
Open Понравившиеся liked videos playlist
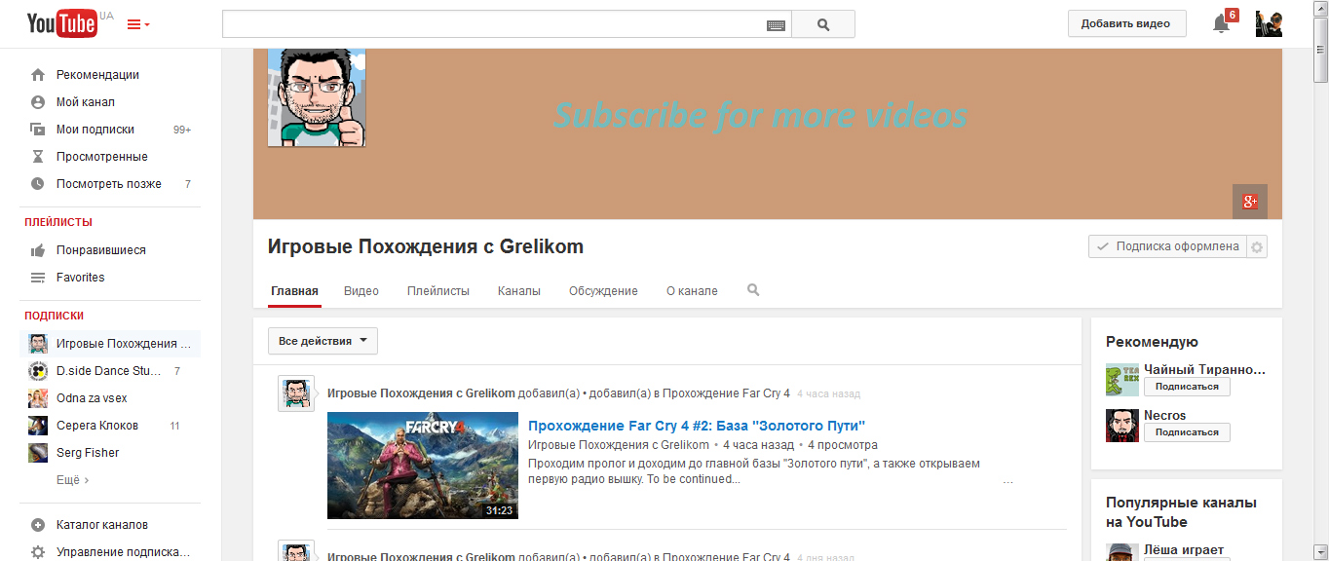(101, 250)
